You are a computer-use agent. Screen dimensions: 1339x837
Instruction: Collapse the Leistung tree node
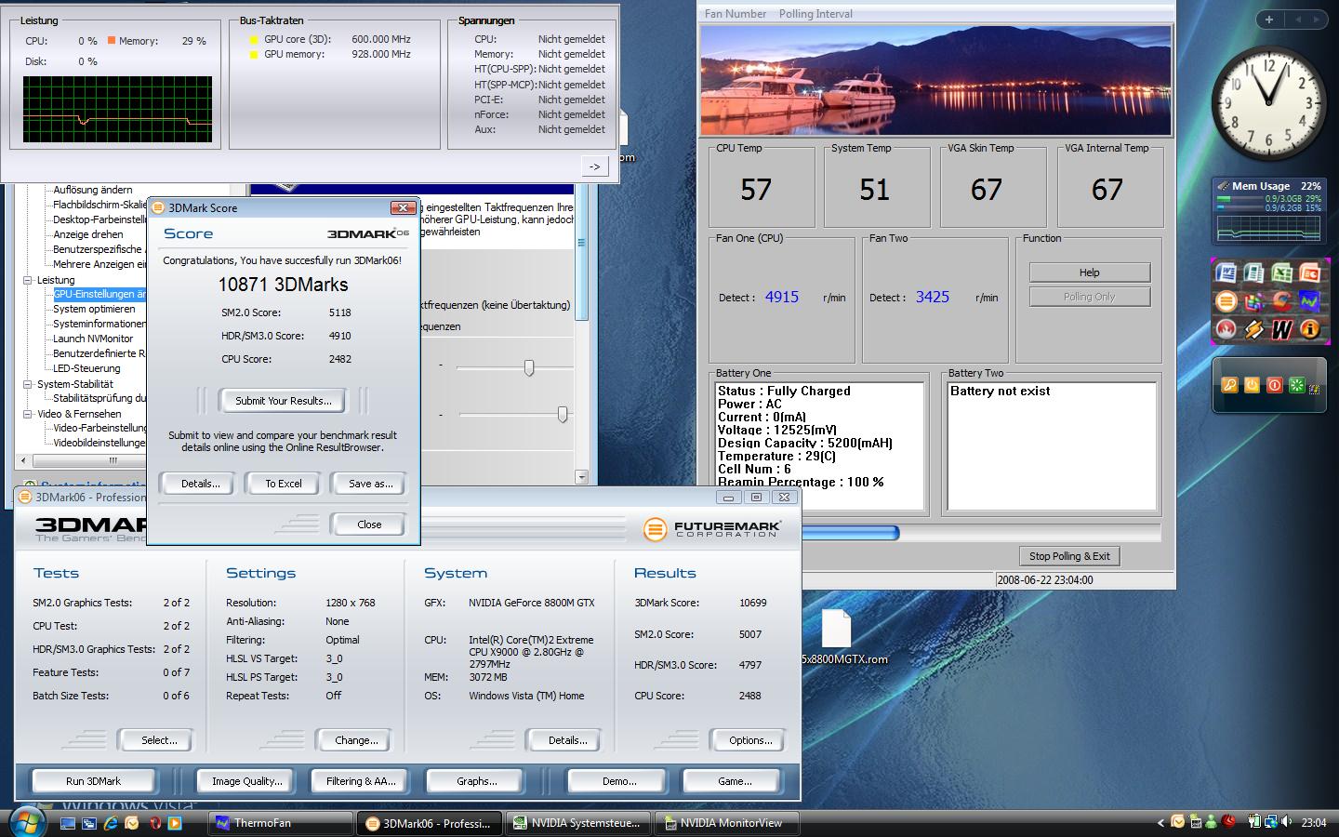(28, 280)
